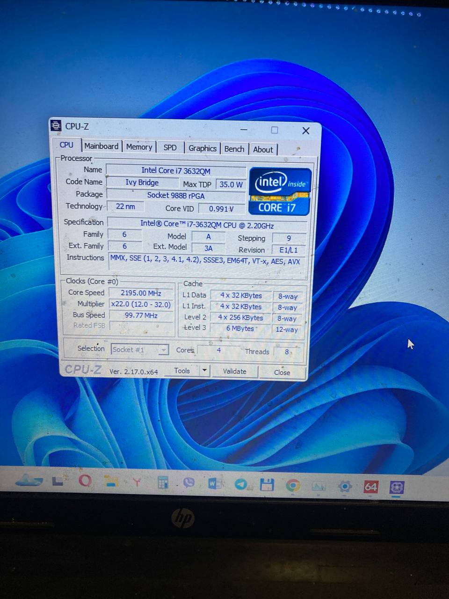
Task: Click the Specification field i7-3632QM CPU @ 2.20GHz
Action: click(207, 224)
